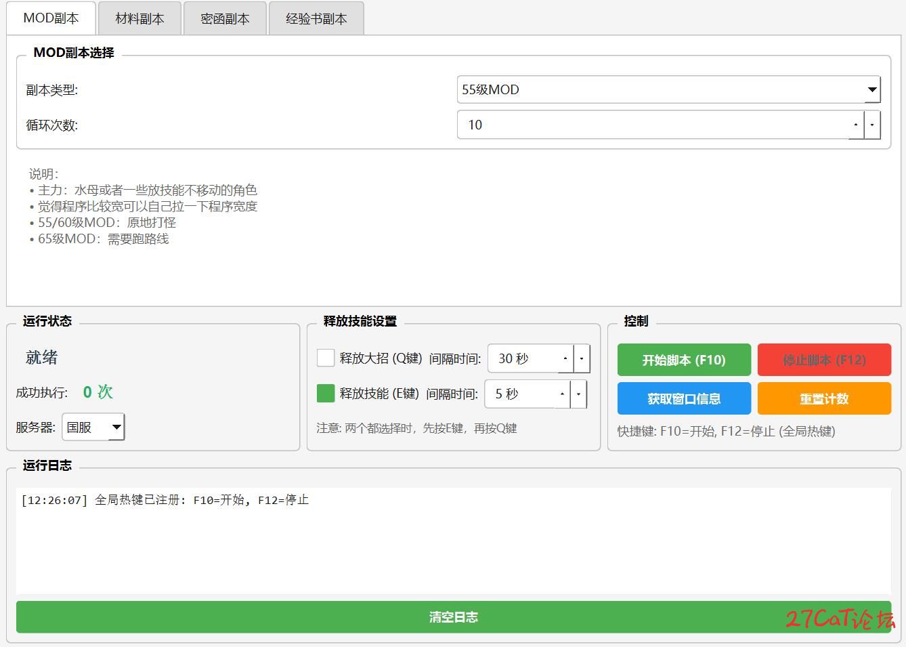Expand the 副本类型 dropdown showing 55级MOD

[668, 89]
